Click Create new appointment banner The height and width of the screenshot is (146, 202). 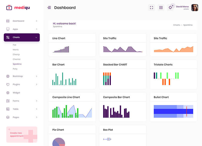(x=22, y=134)
